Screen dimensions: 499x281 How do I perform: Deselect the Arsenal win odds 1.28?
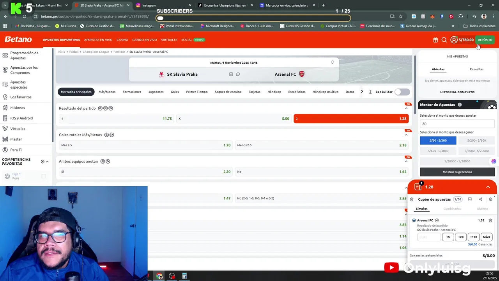tap(351, 119)
